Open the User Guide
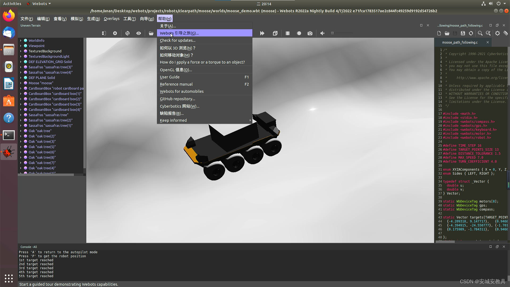Image resolution: width=510 pixels, height=287 pixels. tap(170, 77)
